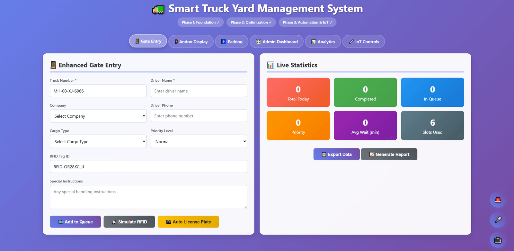Open the IoT Controls tab

tap(364, 41)
